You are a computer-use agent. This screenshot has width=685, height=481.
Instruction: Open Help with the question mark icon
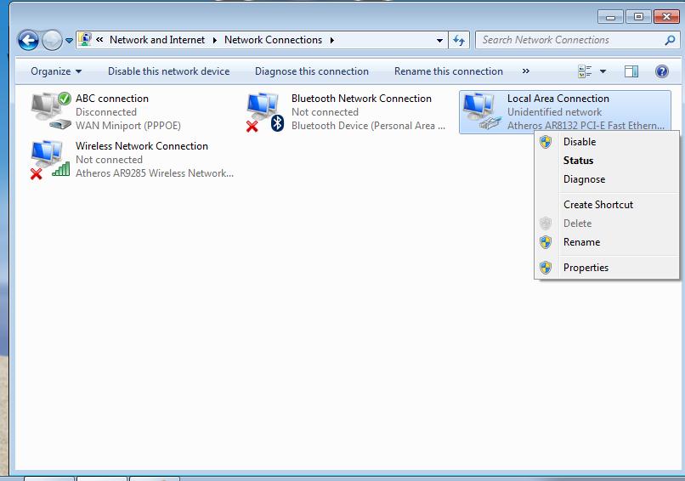click(x=662, y=71)
